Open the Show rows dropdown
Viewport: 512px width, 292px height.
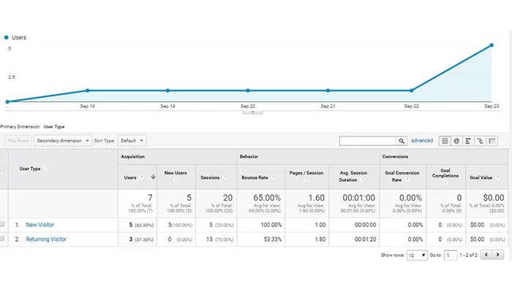click(417, 255)
